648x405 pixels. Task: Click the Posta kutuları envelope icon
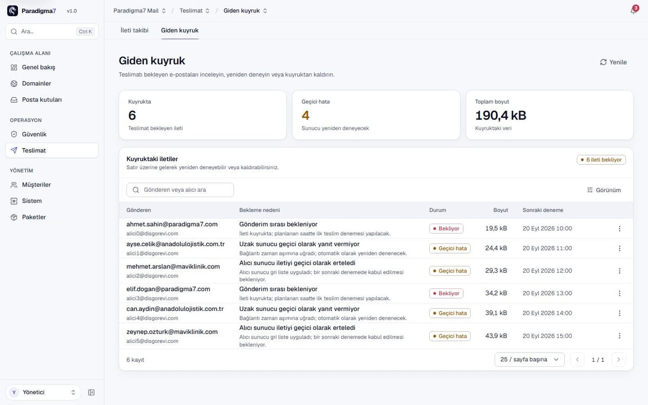[x=14, y=100]
